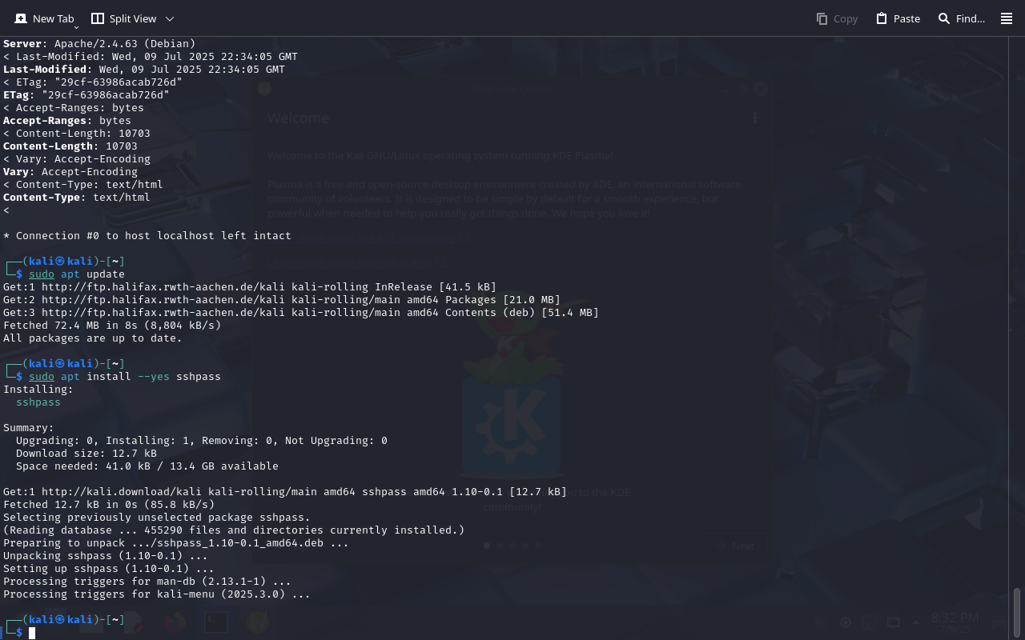Click the Split View toolbar button

(124, 18)
